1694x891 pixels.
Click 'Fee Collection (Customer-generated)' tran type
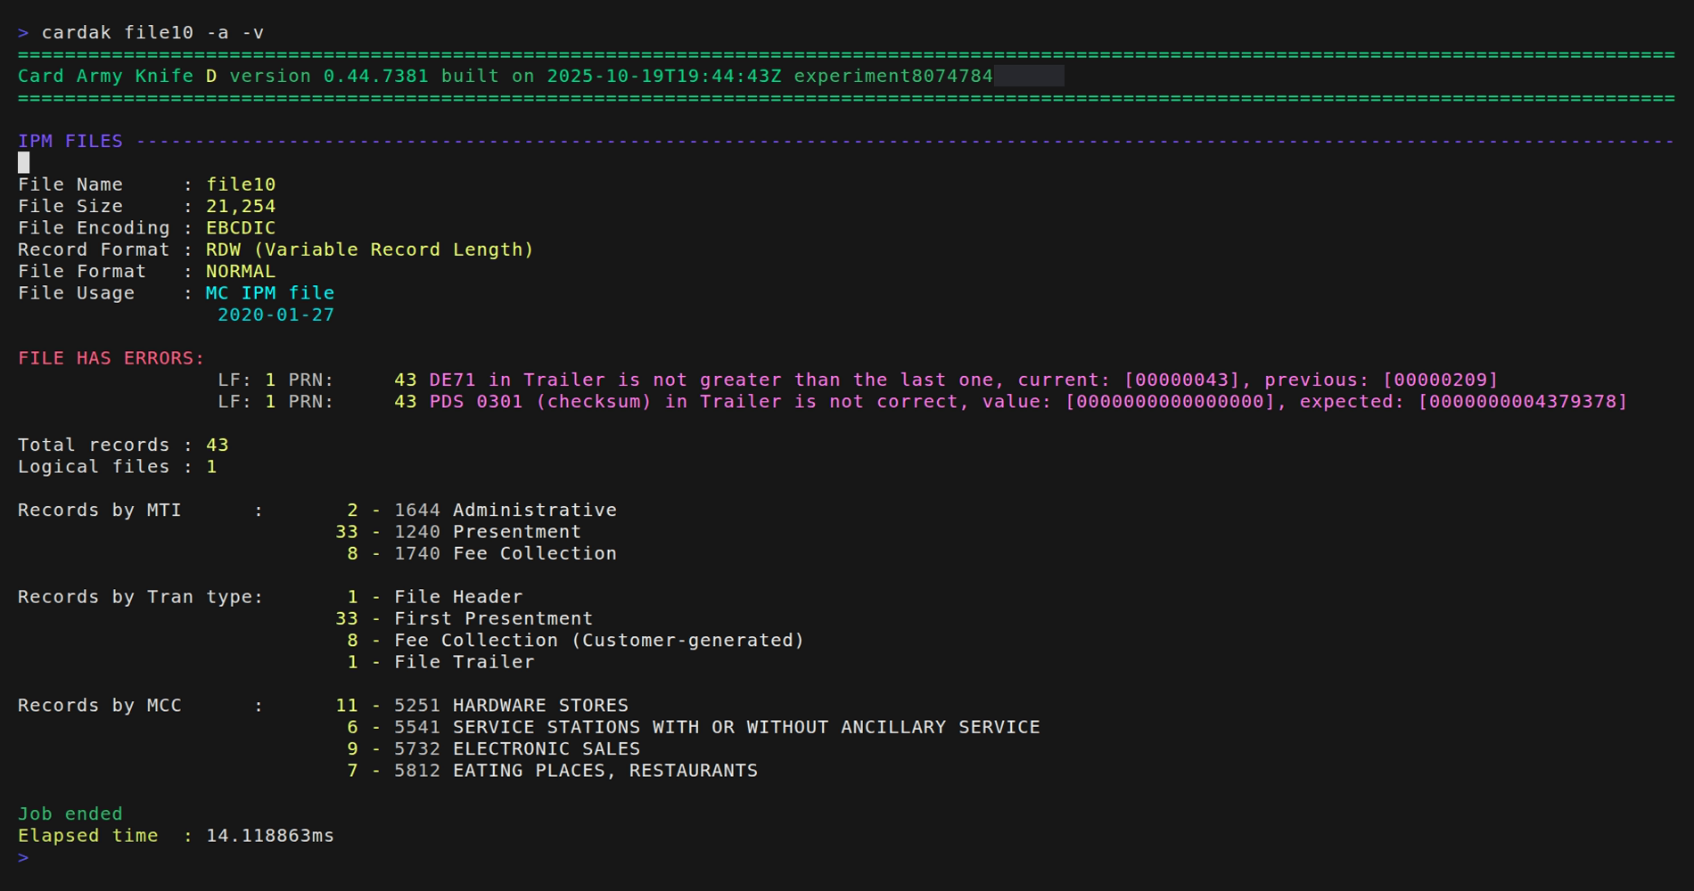point(598,641)
